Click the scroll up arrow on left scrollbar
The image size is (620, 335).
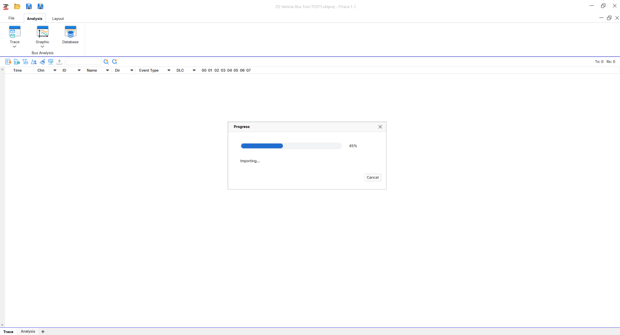[x=2, y=70]
